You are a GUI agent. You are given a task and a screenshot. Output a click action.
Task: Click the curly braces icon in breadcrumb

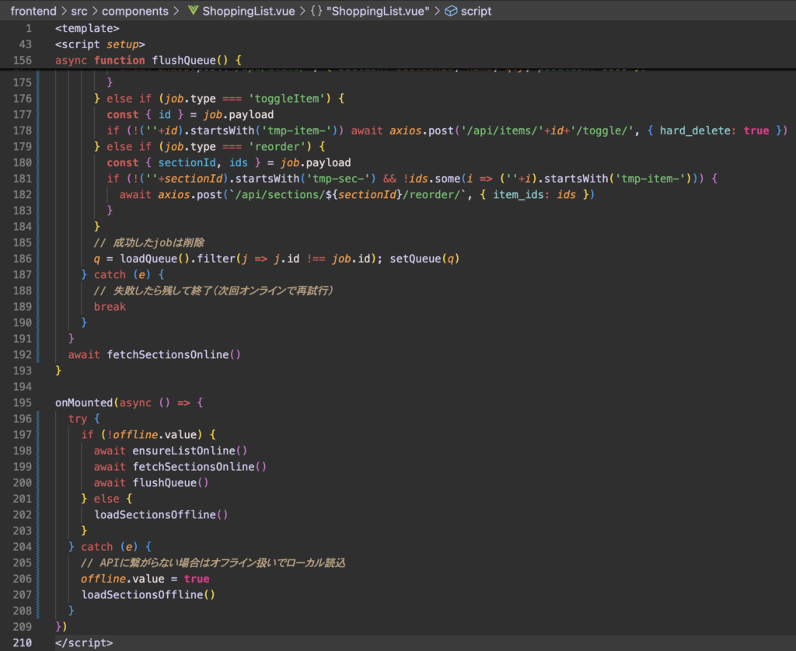pos(316,11)
